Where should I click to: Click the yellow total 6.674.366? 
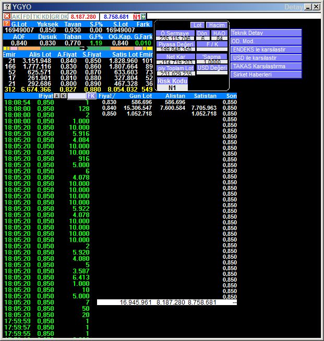(x=36, y=90)
